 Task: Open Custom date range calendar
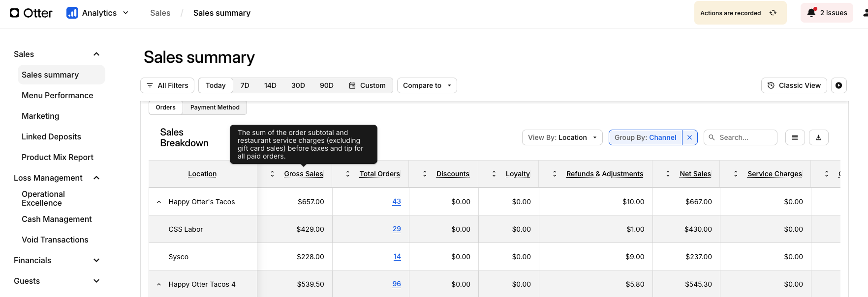coord(367,85)
